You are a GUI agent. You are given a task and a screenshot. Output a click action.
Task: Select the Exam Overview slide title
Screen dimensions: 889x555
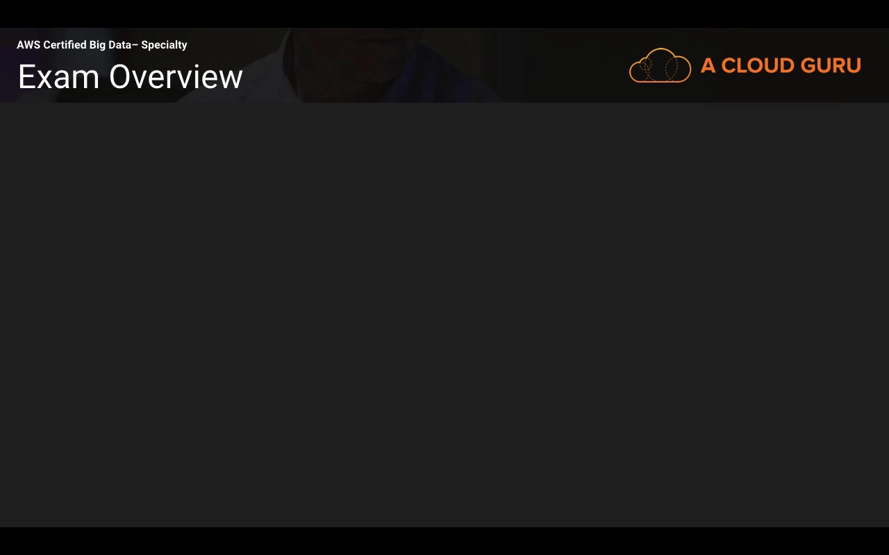(x=130, y=76)
